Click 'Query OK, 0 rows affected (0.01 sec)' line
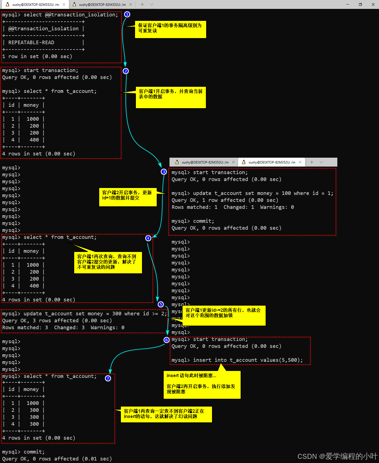Screen dimensions: 379x463 click(x=57, y=459)
